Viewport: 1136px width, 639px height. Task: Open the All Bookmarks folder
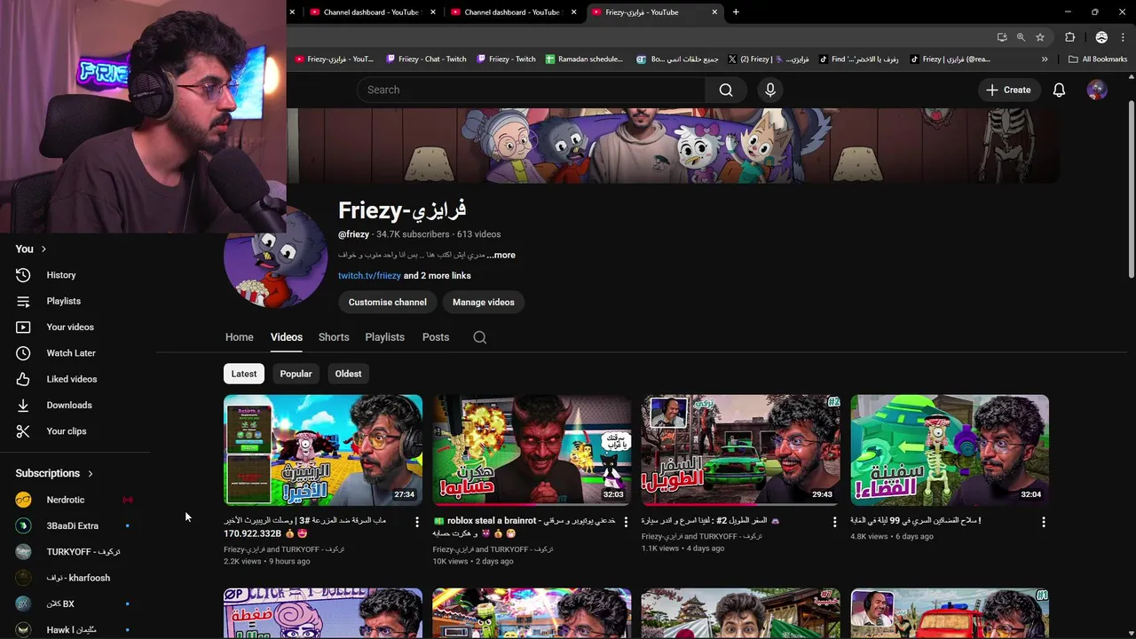tap(1098, 59)
